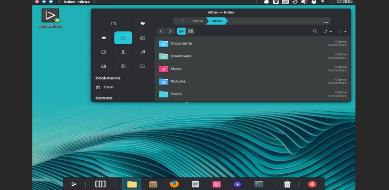Open the Trash icon in the dock
The height and width of the screenshot is (190, 389).
click(287, 184)
